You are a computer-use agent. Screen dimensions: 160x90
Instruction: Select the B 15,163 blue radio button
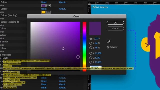pos(90,62)
